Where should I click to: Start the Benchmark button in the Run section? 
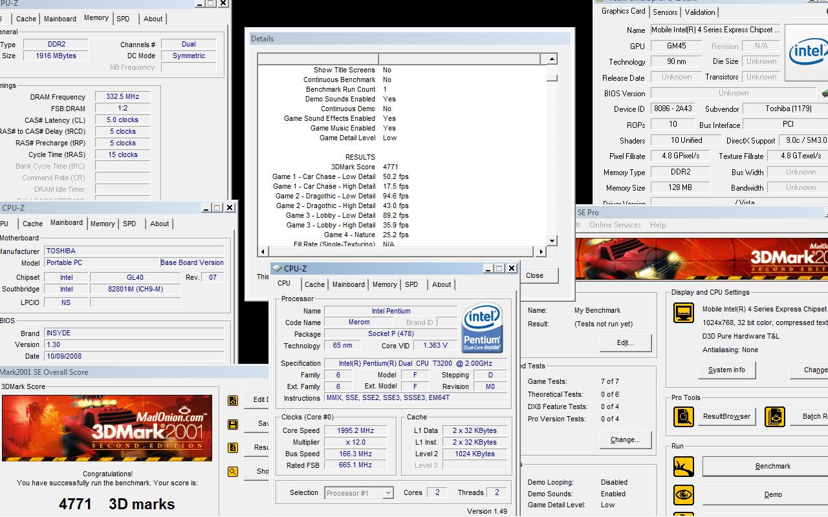tap(765, 467)
